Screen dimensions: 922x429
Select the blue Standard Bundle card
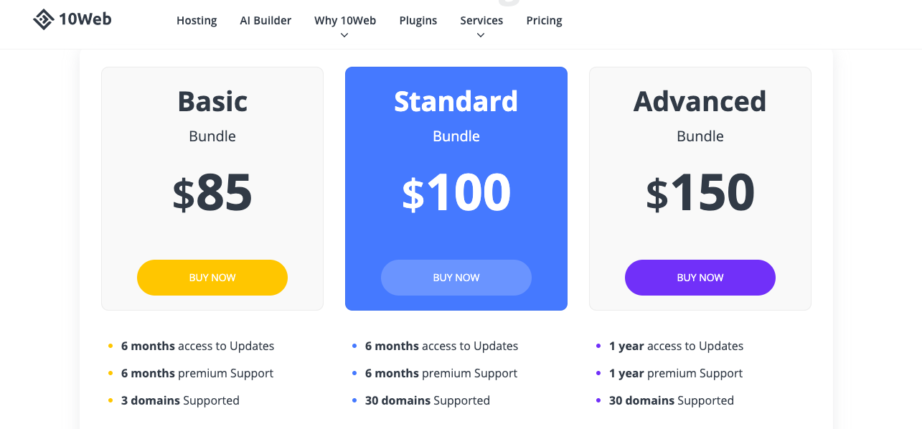(456, 189)
